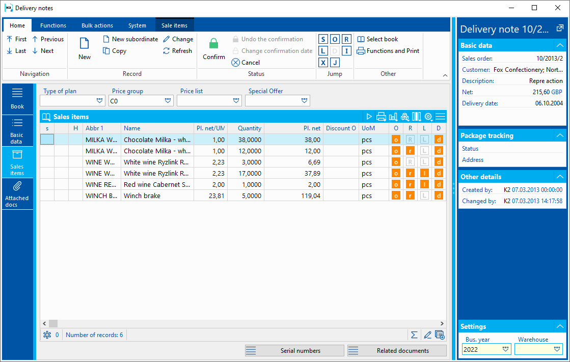The image size is (570, 362).
Task: Collapse the Package tracking panel
Action: (x=560, y=135)
